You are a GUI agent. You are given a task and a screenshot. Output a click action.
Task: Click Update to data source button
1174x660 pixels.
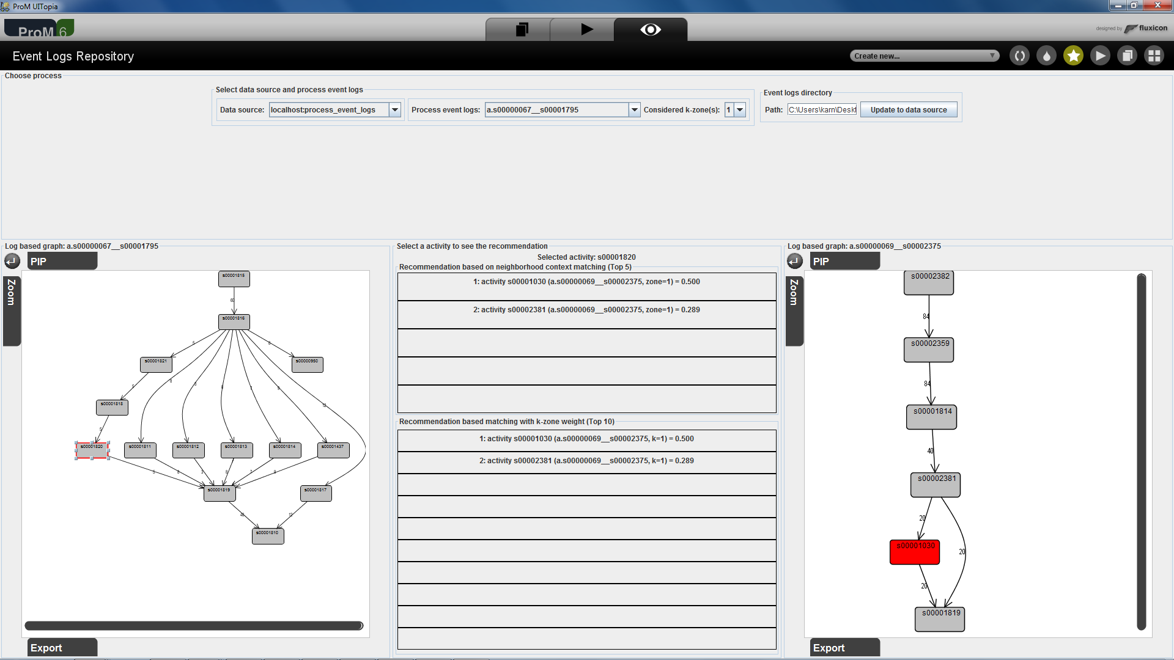(x=909, y=110)
